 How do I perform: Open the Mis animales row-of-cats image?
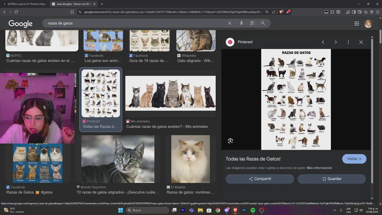[x=170, y=93]
